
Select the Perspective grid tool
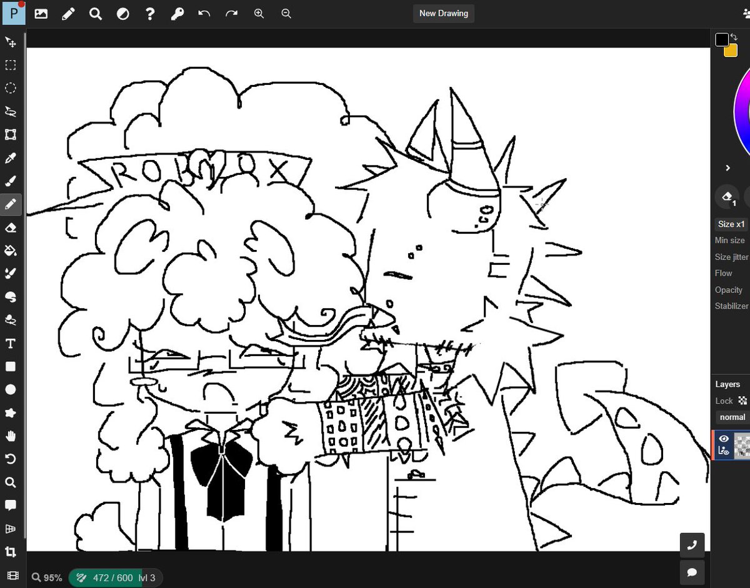pyautogui.click(x=11, y=529)
